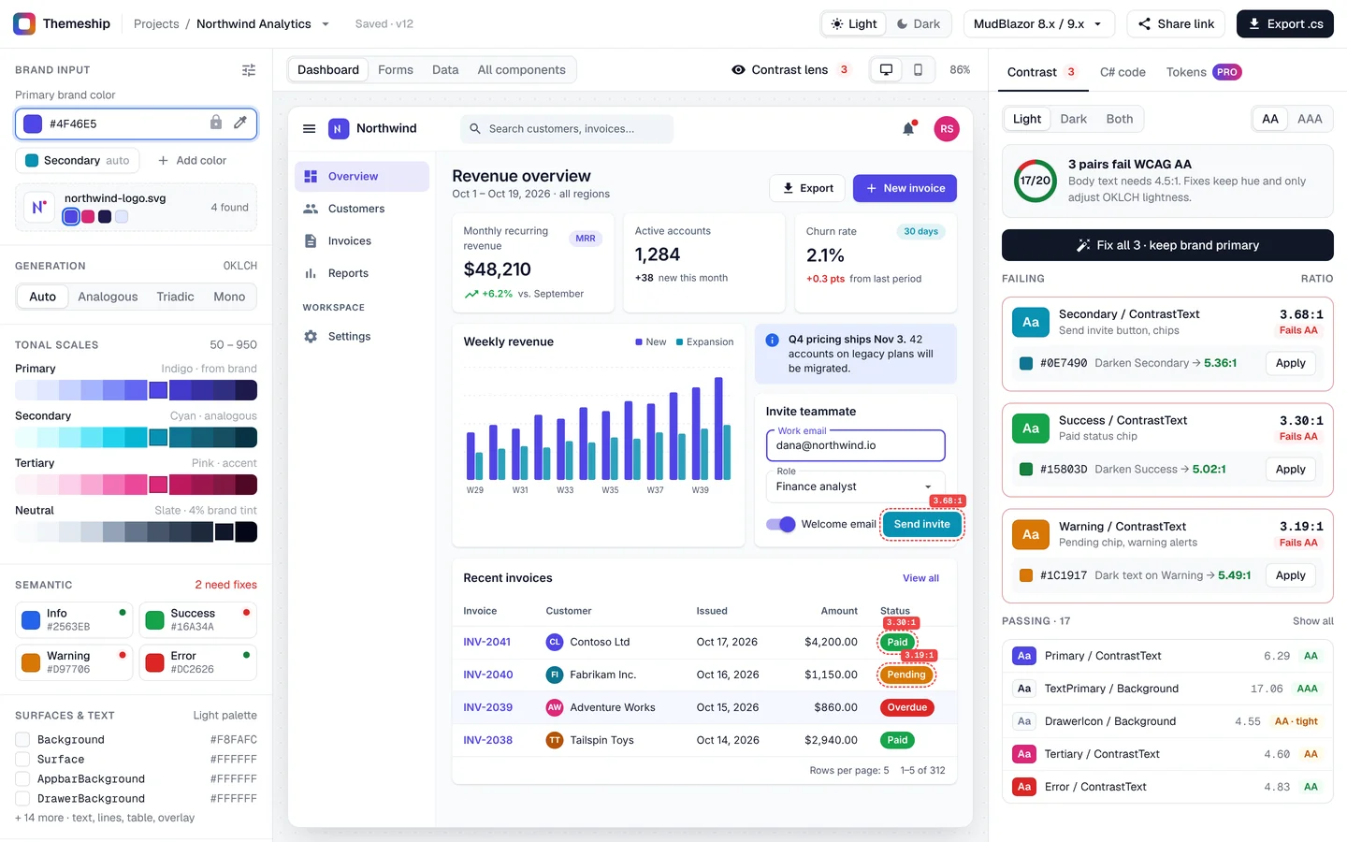Expand the +14 more surfaces list
Viewport: 1347px width, 842px height.
click(105, 818)
